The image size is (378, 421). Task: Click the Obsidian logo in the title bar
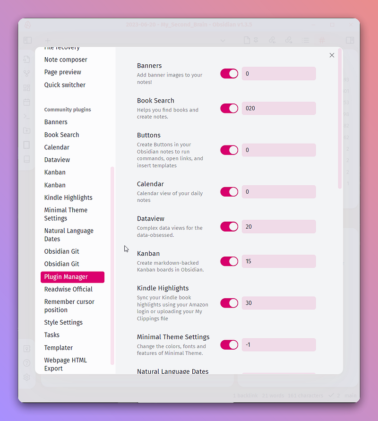pyautogui.click(x=27, y=25)
